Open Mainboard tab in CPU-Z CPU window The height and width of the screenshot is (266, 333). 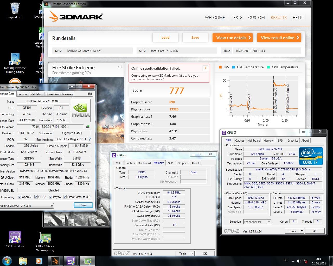[x=254, y=141]
